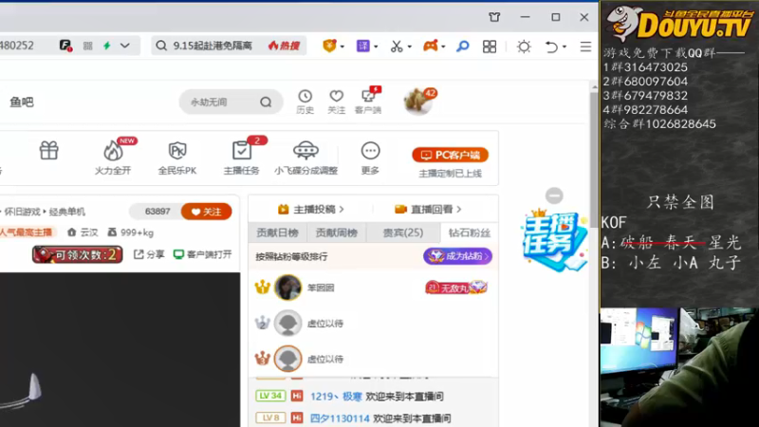Switch to the 贵宾(25) tab
Image resolution: width=759 pixels, height=427 pixels.
pyautogui.click(x=403, y=232)
